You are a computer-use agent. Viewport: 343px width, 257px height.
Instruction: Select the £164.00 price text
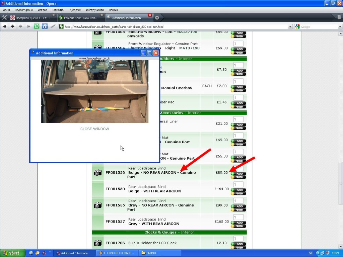222,189
